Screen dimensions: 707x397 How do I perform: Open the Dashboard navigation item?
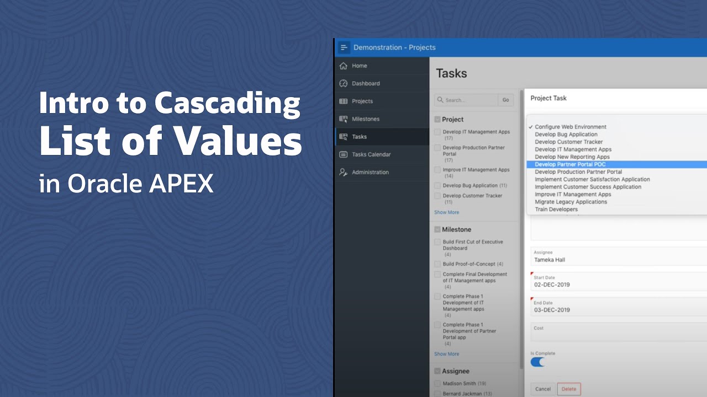coord(382,83)
